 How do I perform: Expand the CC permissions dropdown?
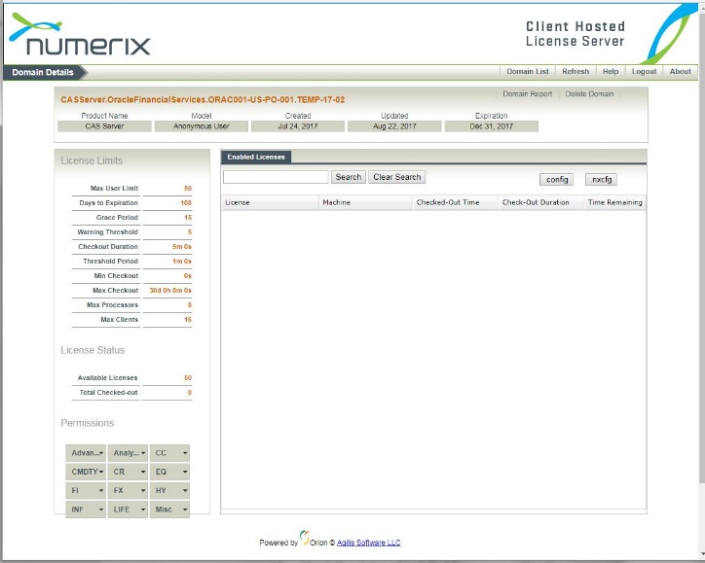169,453
